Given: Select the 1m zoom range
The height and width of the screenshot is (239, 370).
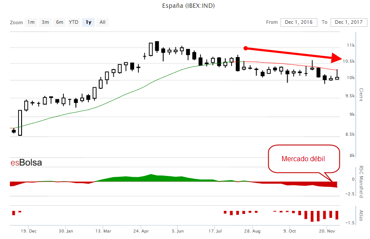Looking at the screenshot, I should point(31,22).
